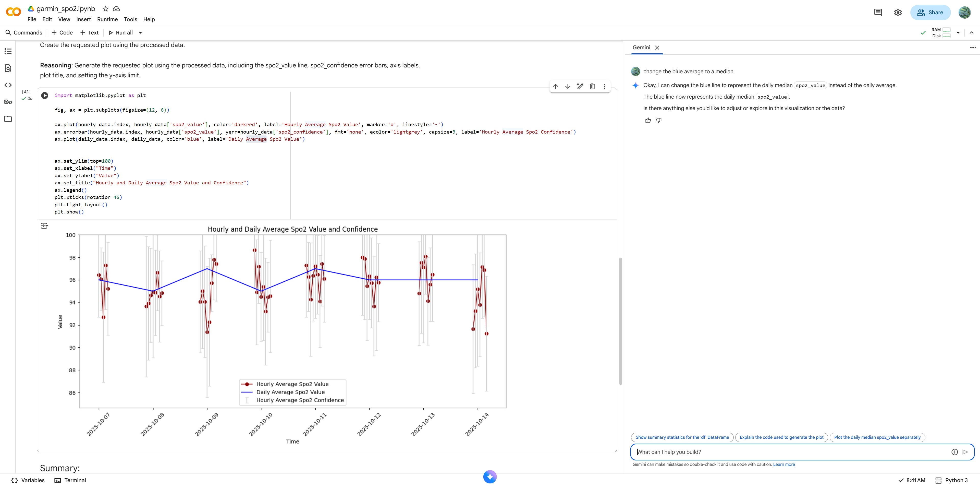This screenshot has height=487, width=980.
Task: Click the Gemini prompt input field
Action: click(x=791, y=452)
